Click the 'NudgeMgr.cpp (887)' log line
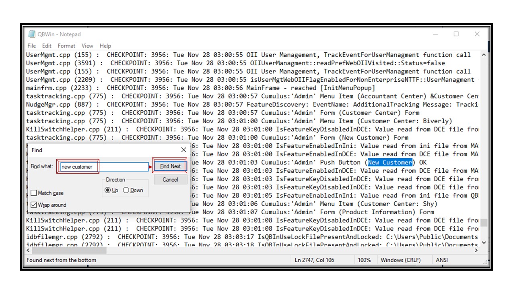Image resolution: width=515 pixels, height=290 pixels. pyautogui.click(x=252, y=104)
